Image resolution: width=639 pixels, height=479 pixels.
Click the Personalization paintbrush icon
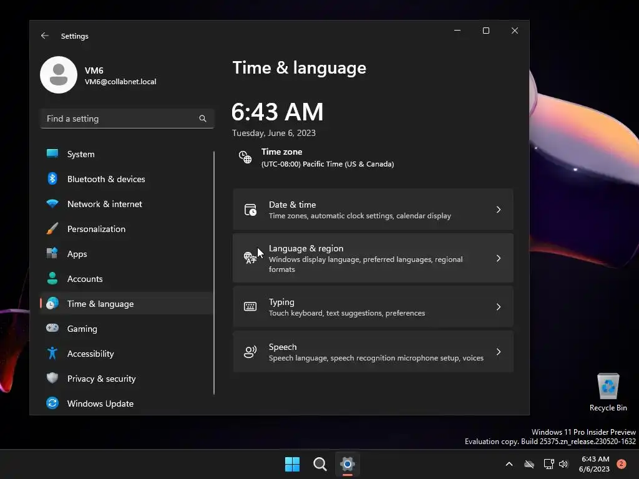pos(52,228)
